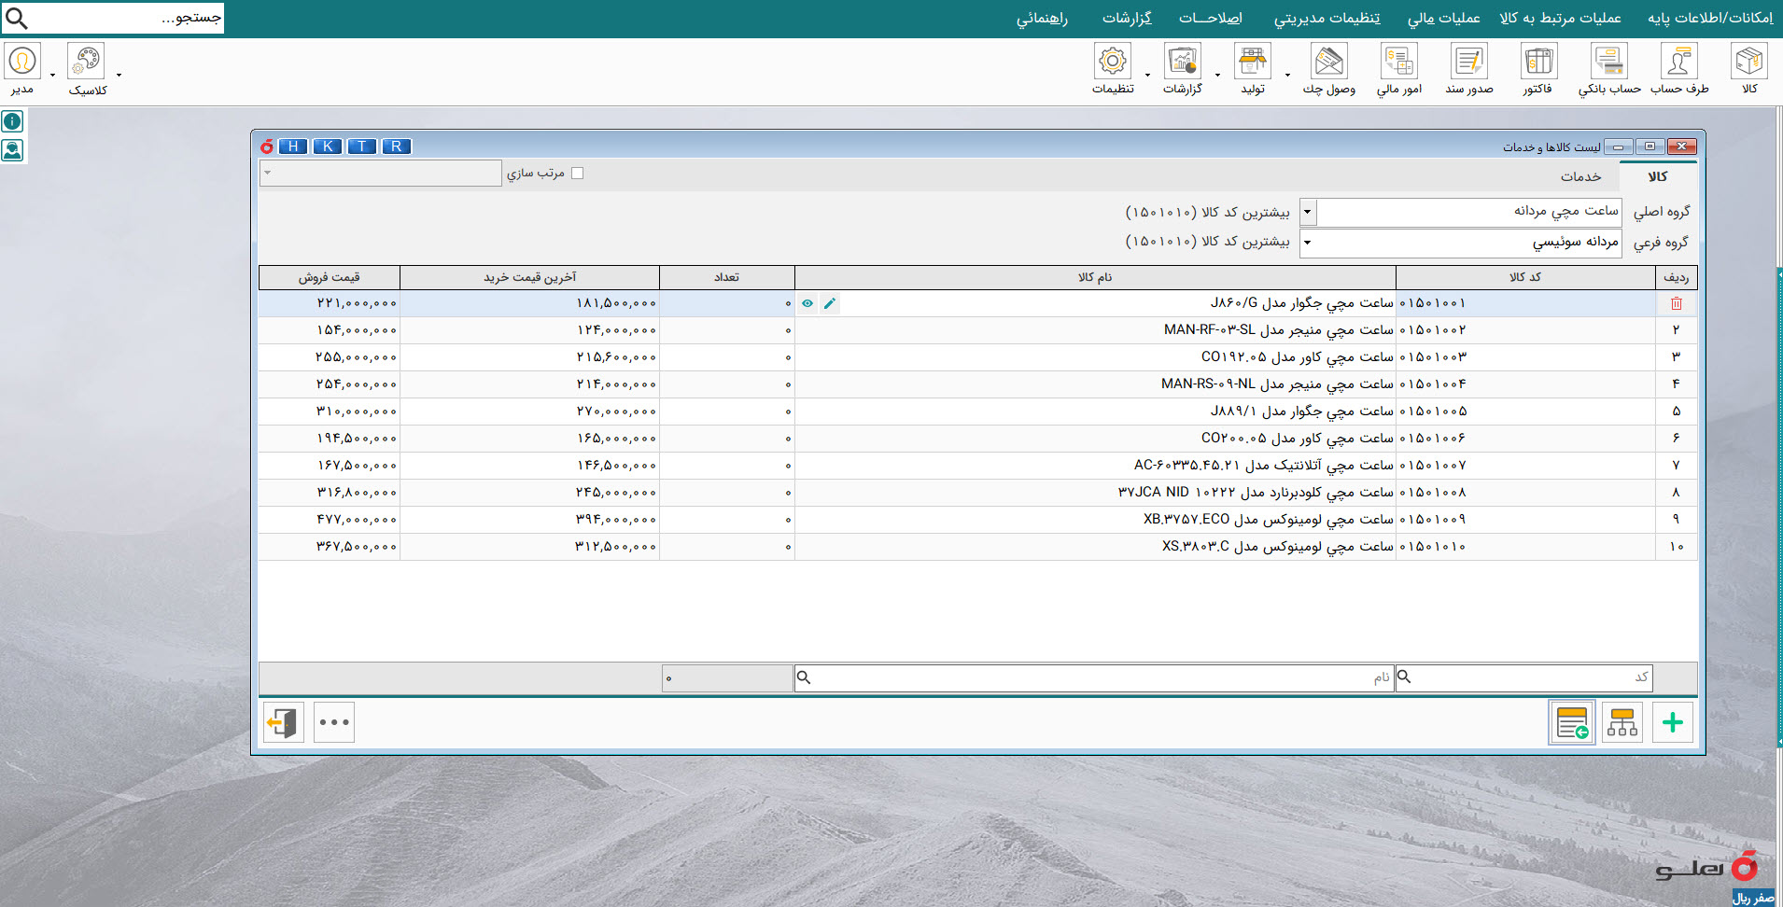Select row with MAN-RS-۰۹-NL watch

pos(977,384)
